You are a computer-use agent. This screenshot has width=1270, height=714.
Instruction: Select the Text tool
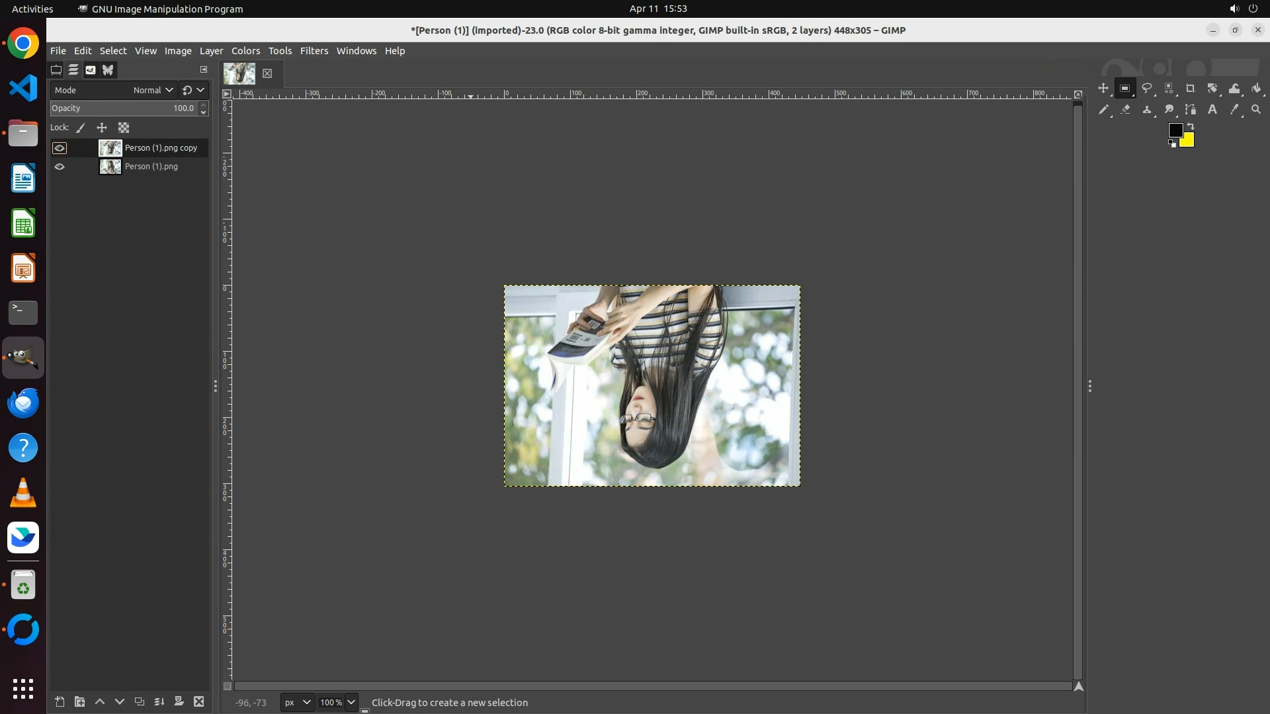click(1212, 110)
